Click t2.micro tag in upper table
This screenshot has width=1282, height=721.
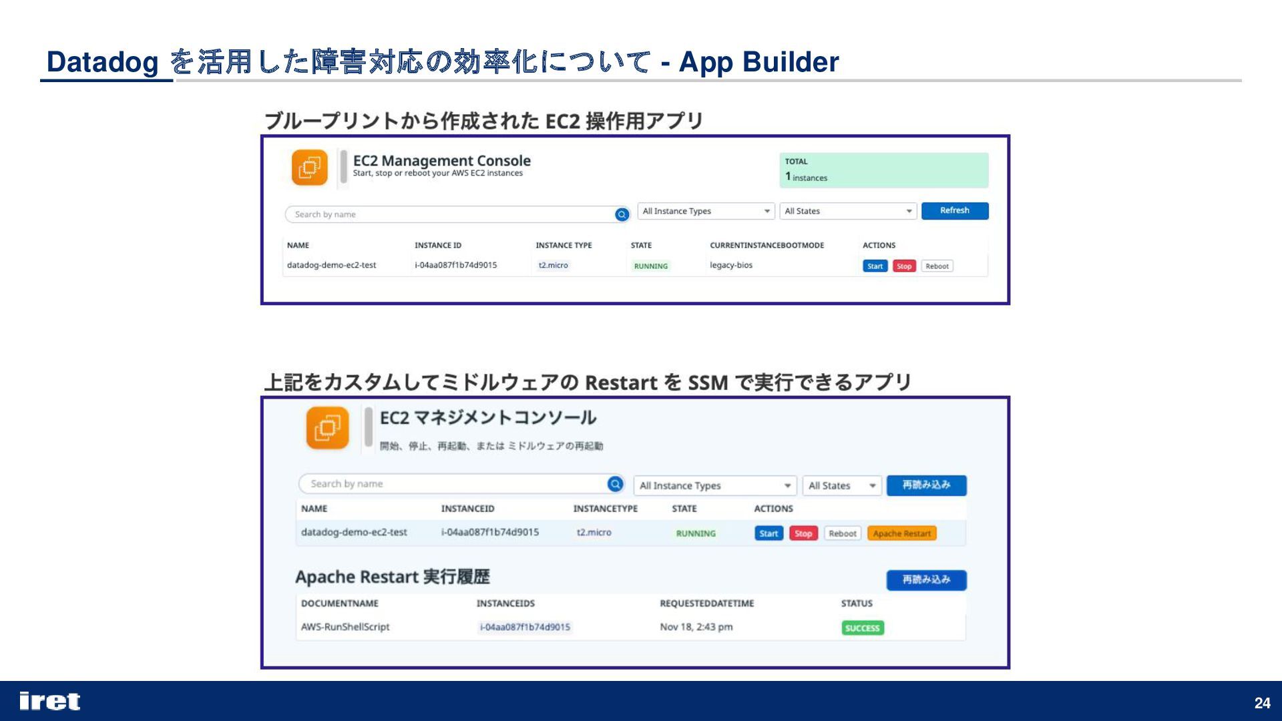tap(553, 265)
